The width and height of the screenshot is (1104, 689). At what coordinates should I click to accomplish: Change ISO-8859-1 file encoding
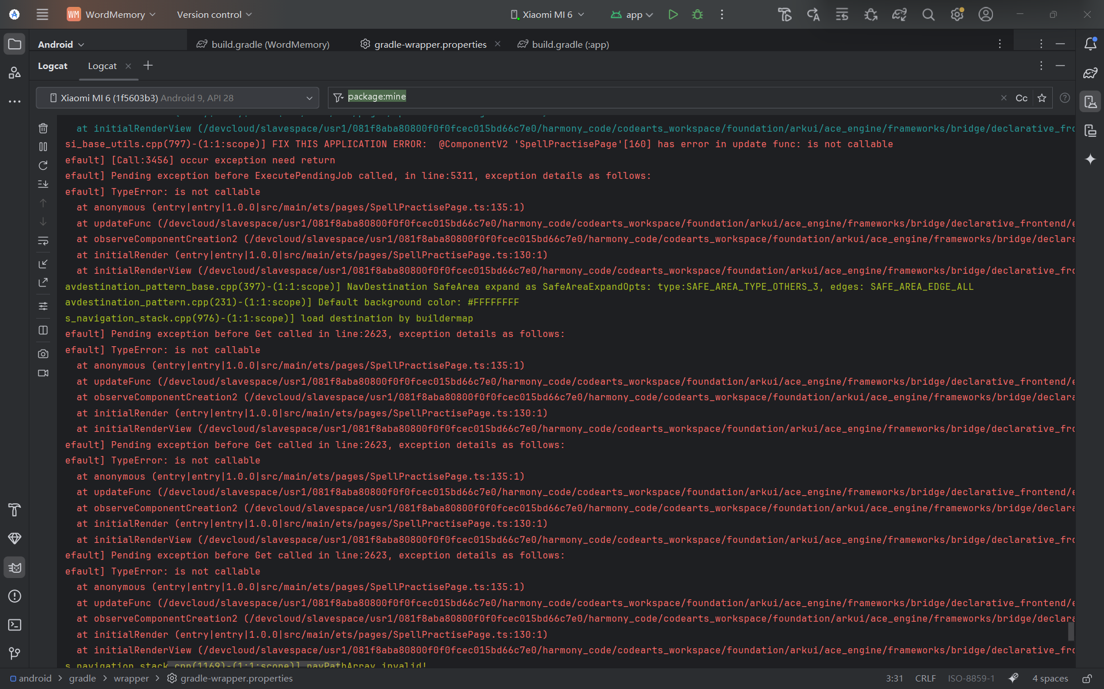971,678
